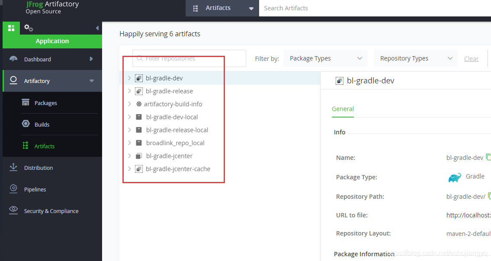Image resolution: width=491 pixels, height=261 pixels.
Task: Select the broadlink_repo_local repository row
Action: 220,143
